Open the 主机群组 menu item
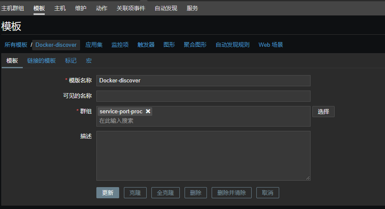The height and width of the screenshot is (209, 385). point(12,8)
